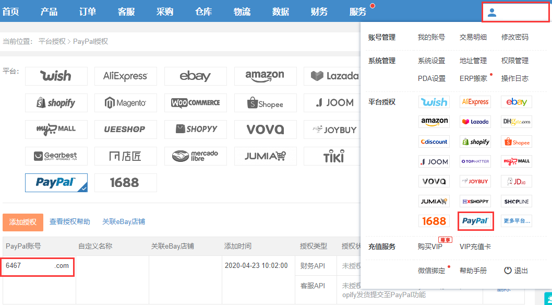This screenshot has width=552, height=305.
Task: Select the Magento platform tile
Action: [x=126, y=103]
